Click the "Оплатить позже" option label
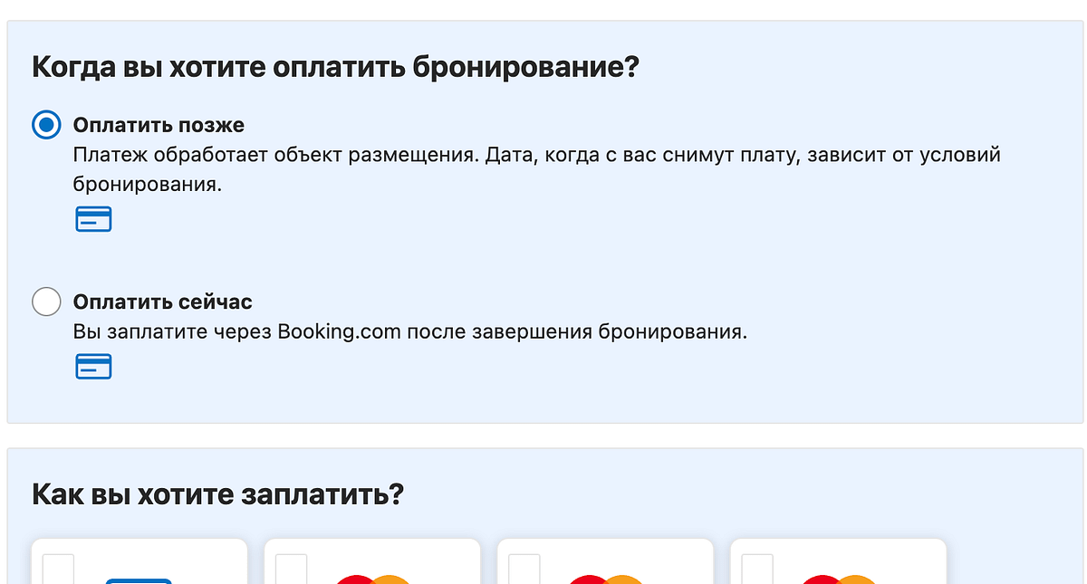Viewport: 1087px width, 584px height. [159, 125]
